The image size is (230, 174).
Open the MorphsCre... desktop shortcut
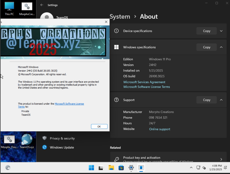coord(27,9)
